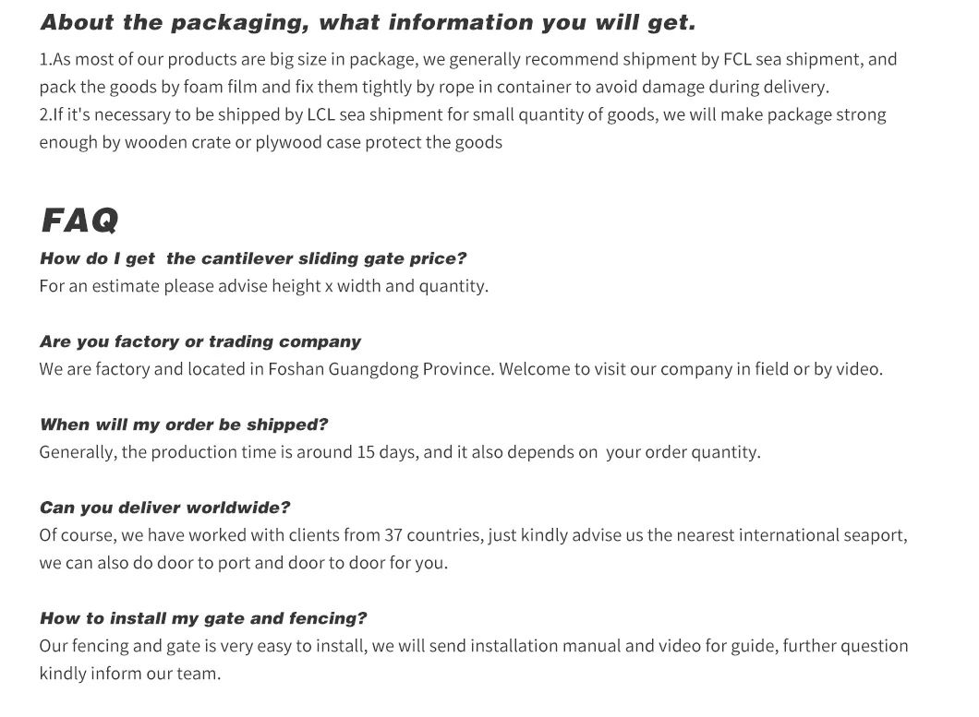
Task: Select the 'How to install my gate and fencing?' question
Action: tap(202, 618)
